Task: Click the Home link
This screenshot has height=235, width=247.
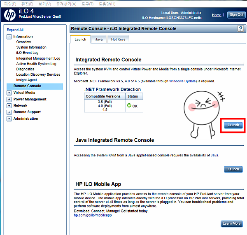Action: pyautogui.click(x=217, y=15)
